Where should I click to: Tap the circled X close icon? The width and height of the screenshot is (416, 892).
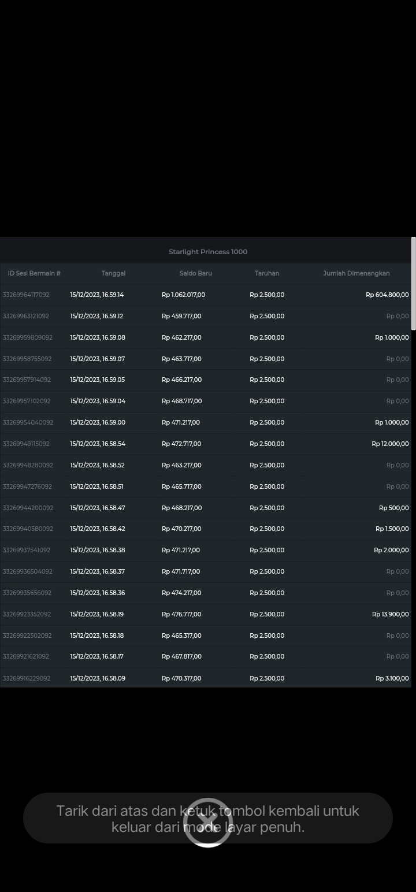pyautogui.click(x=207, y=823)
